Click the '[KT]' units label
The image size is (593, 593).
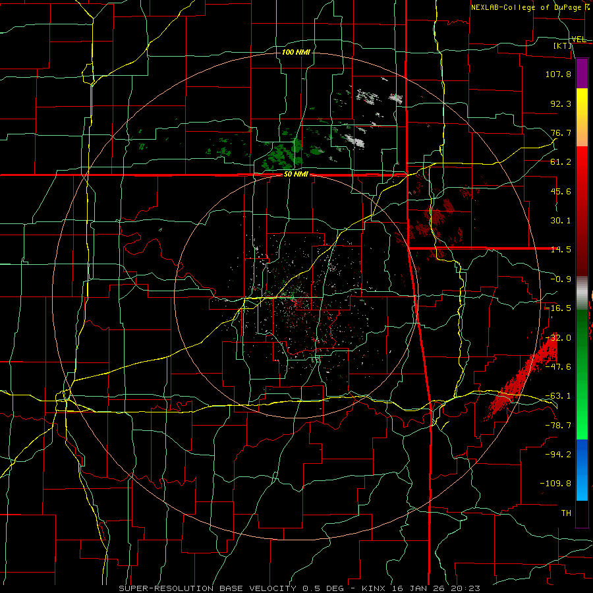click(563, 45)
